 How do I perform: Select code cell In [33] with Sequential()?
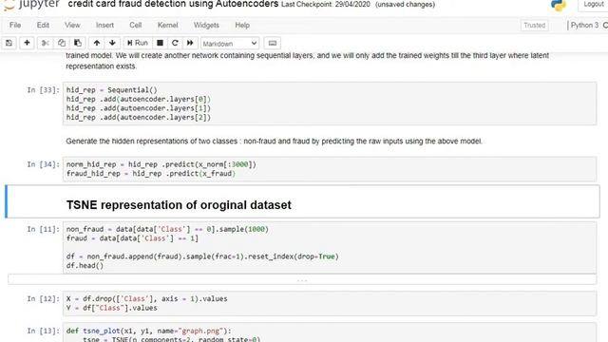click(x=330, y=104)
